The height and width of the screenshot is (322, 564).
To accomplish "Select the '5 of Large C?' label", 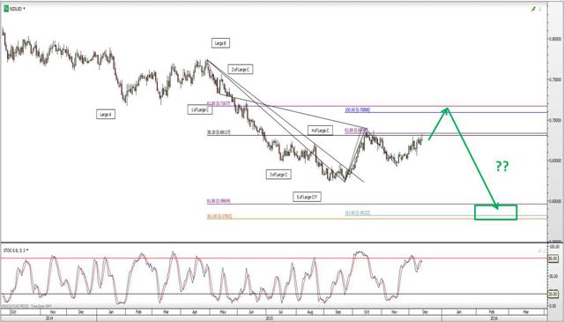I will click(x=307, y=197).
